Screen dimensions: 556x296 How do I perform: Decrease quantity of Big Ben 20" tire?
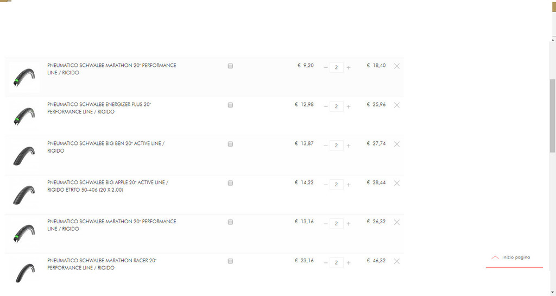(x=326, y=146)
